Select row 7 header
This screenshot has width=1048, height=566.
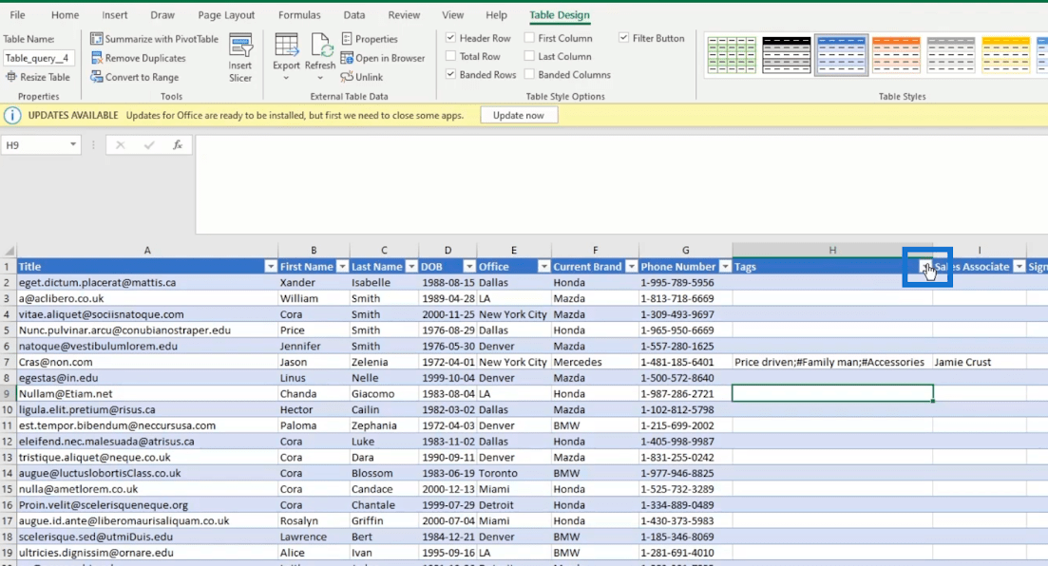8,362
